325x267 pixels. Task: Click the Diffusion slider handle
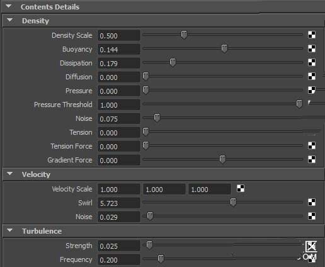point(145,76)
